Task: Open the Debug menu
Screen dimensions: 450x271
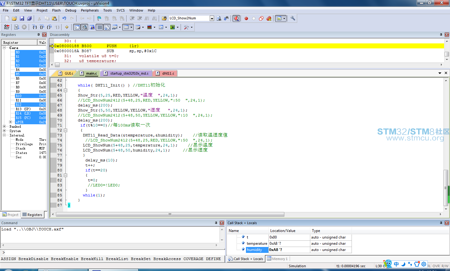Action: (x=71, y=10)
